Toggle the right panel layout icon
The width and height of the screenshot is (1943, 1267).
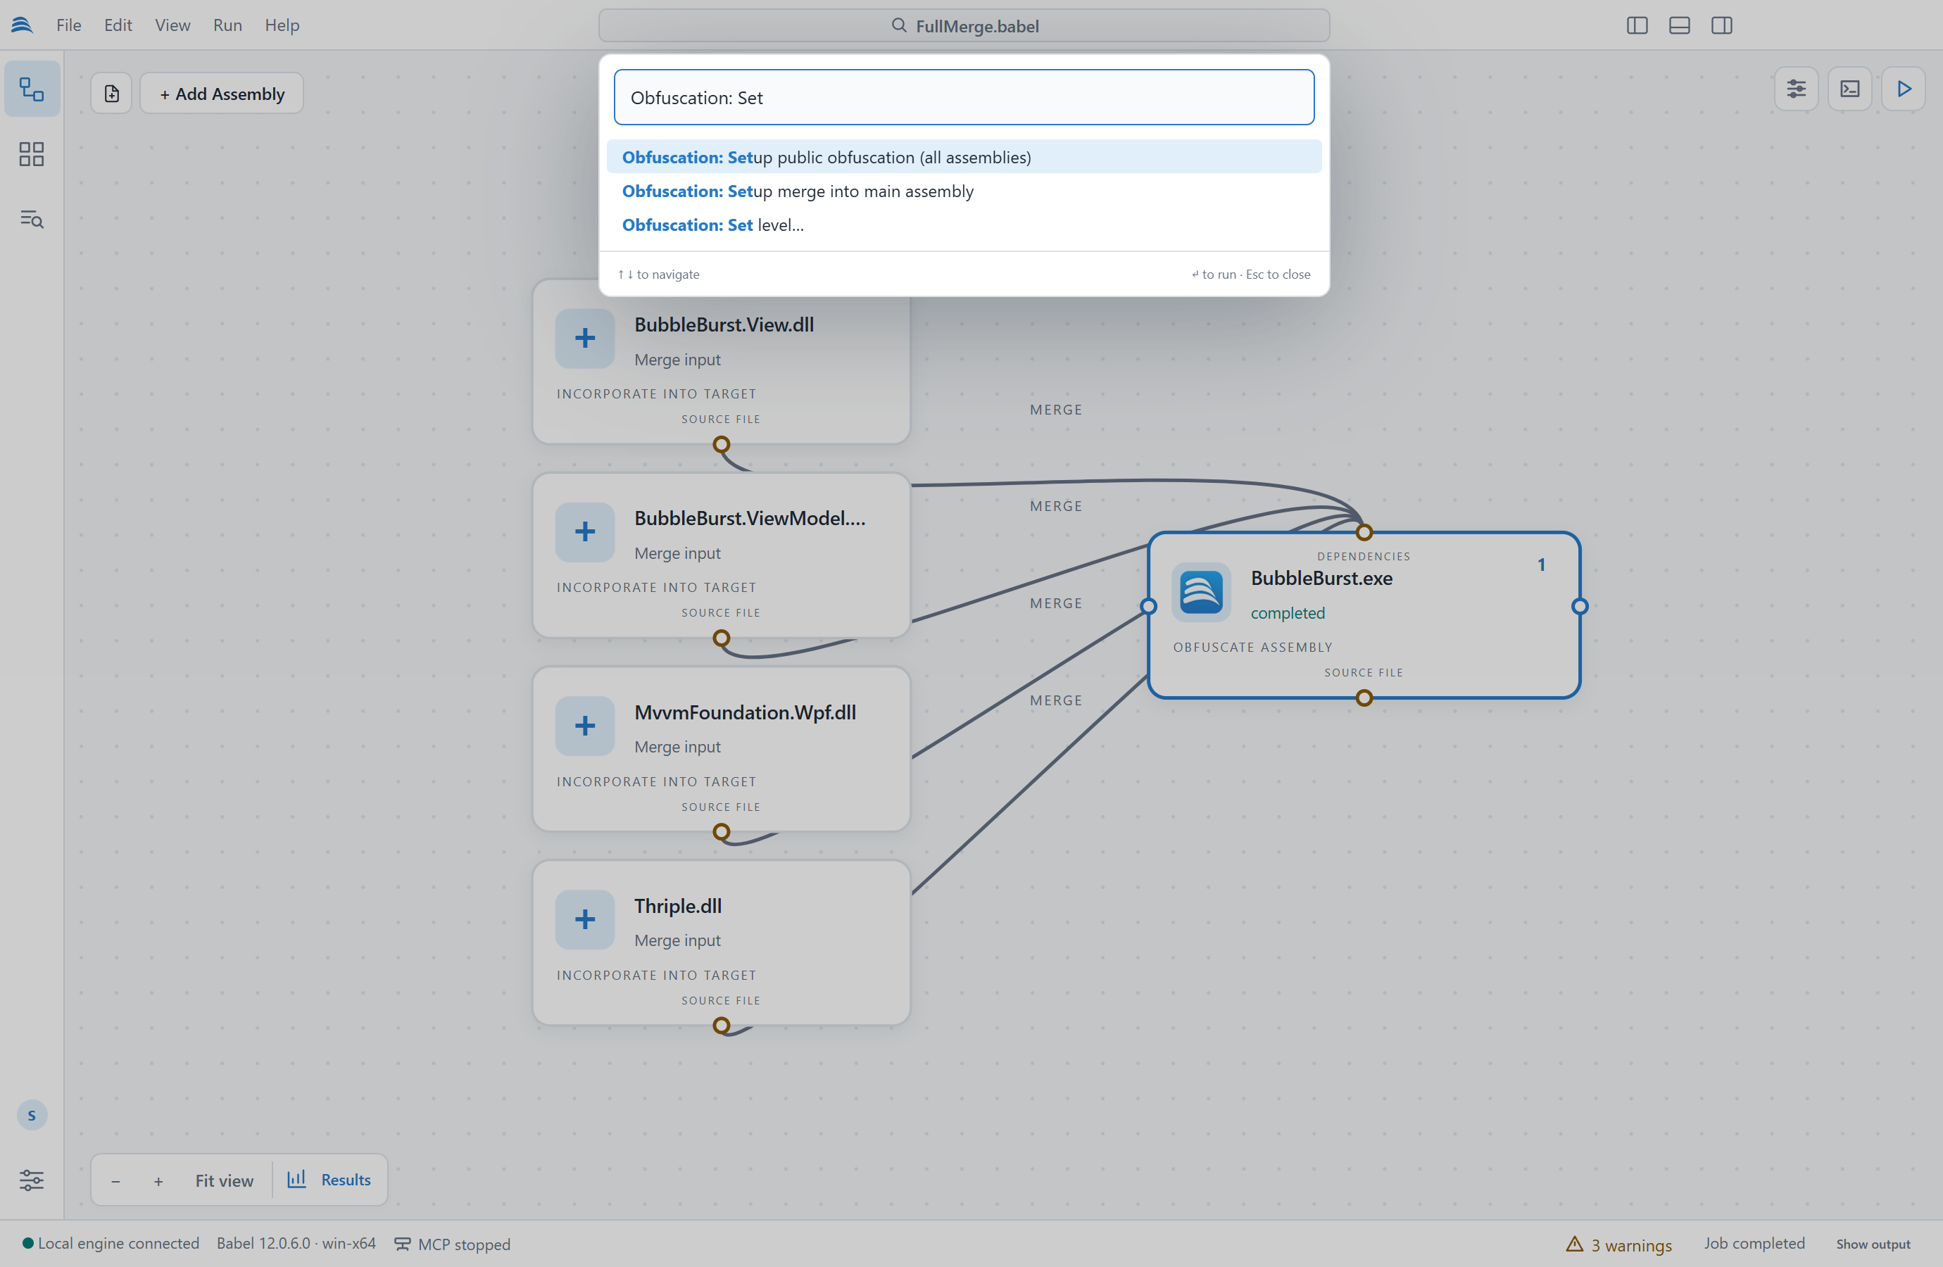(1722, 25)
